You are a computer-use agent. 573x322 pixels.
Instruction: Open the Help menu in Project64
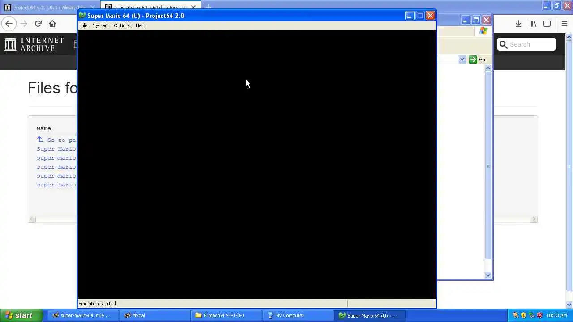pos(140,25)
